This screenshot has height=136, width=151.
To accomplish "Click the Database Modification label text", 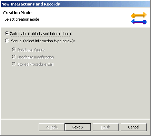I will [36, 57].
